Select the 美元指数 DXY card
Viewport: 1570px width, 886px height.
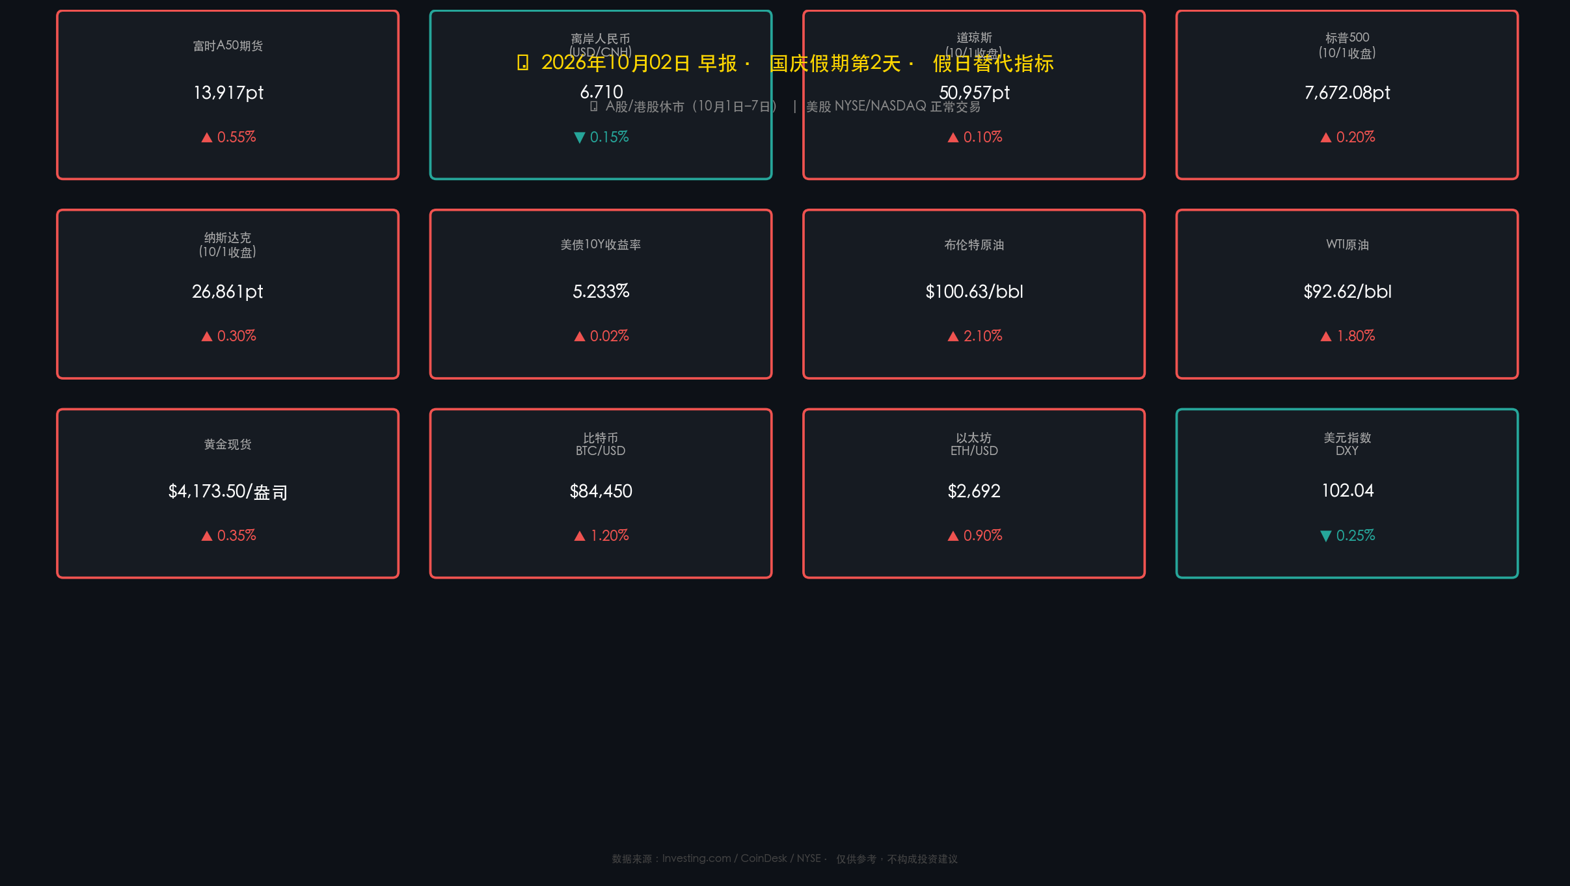click(x=1347, y=493)
